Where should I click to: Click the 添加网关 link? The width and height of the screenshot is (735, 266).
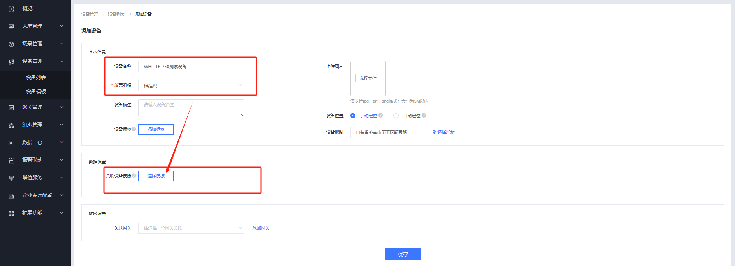[x=261, y=228]
